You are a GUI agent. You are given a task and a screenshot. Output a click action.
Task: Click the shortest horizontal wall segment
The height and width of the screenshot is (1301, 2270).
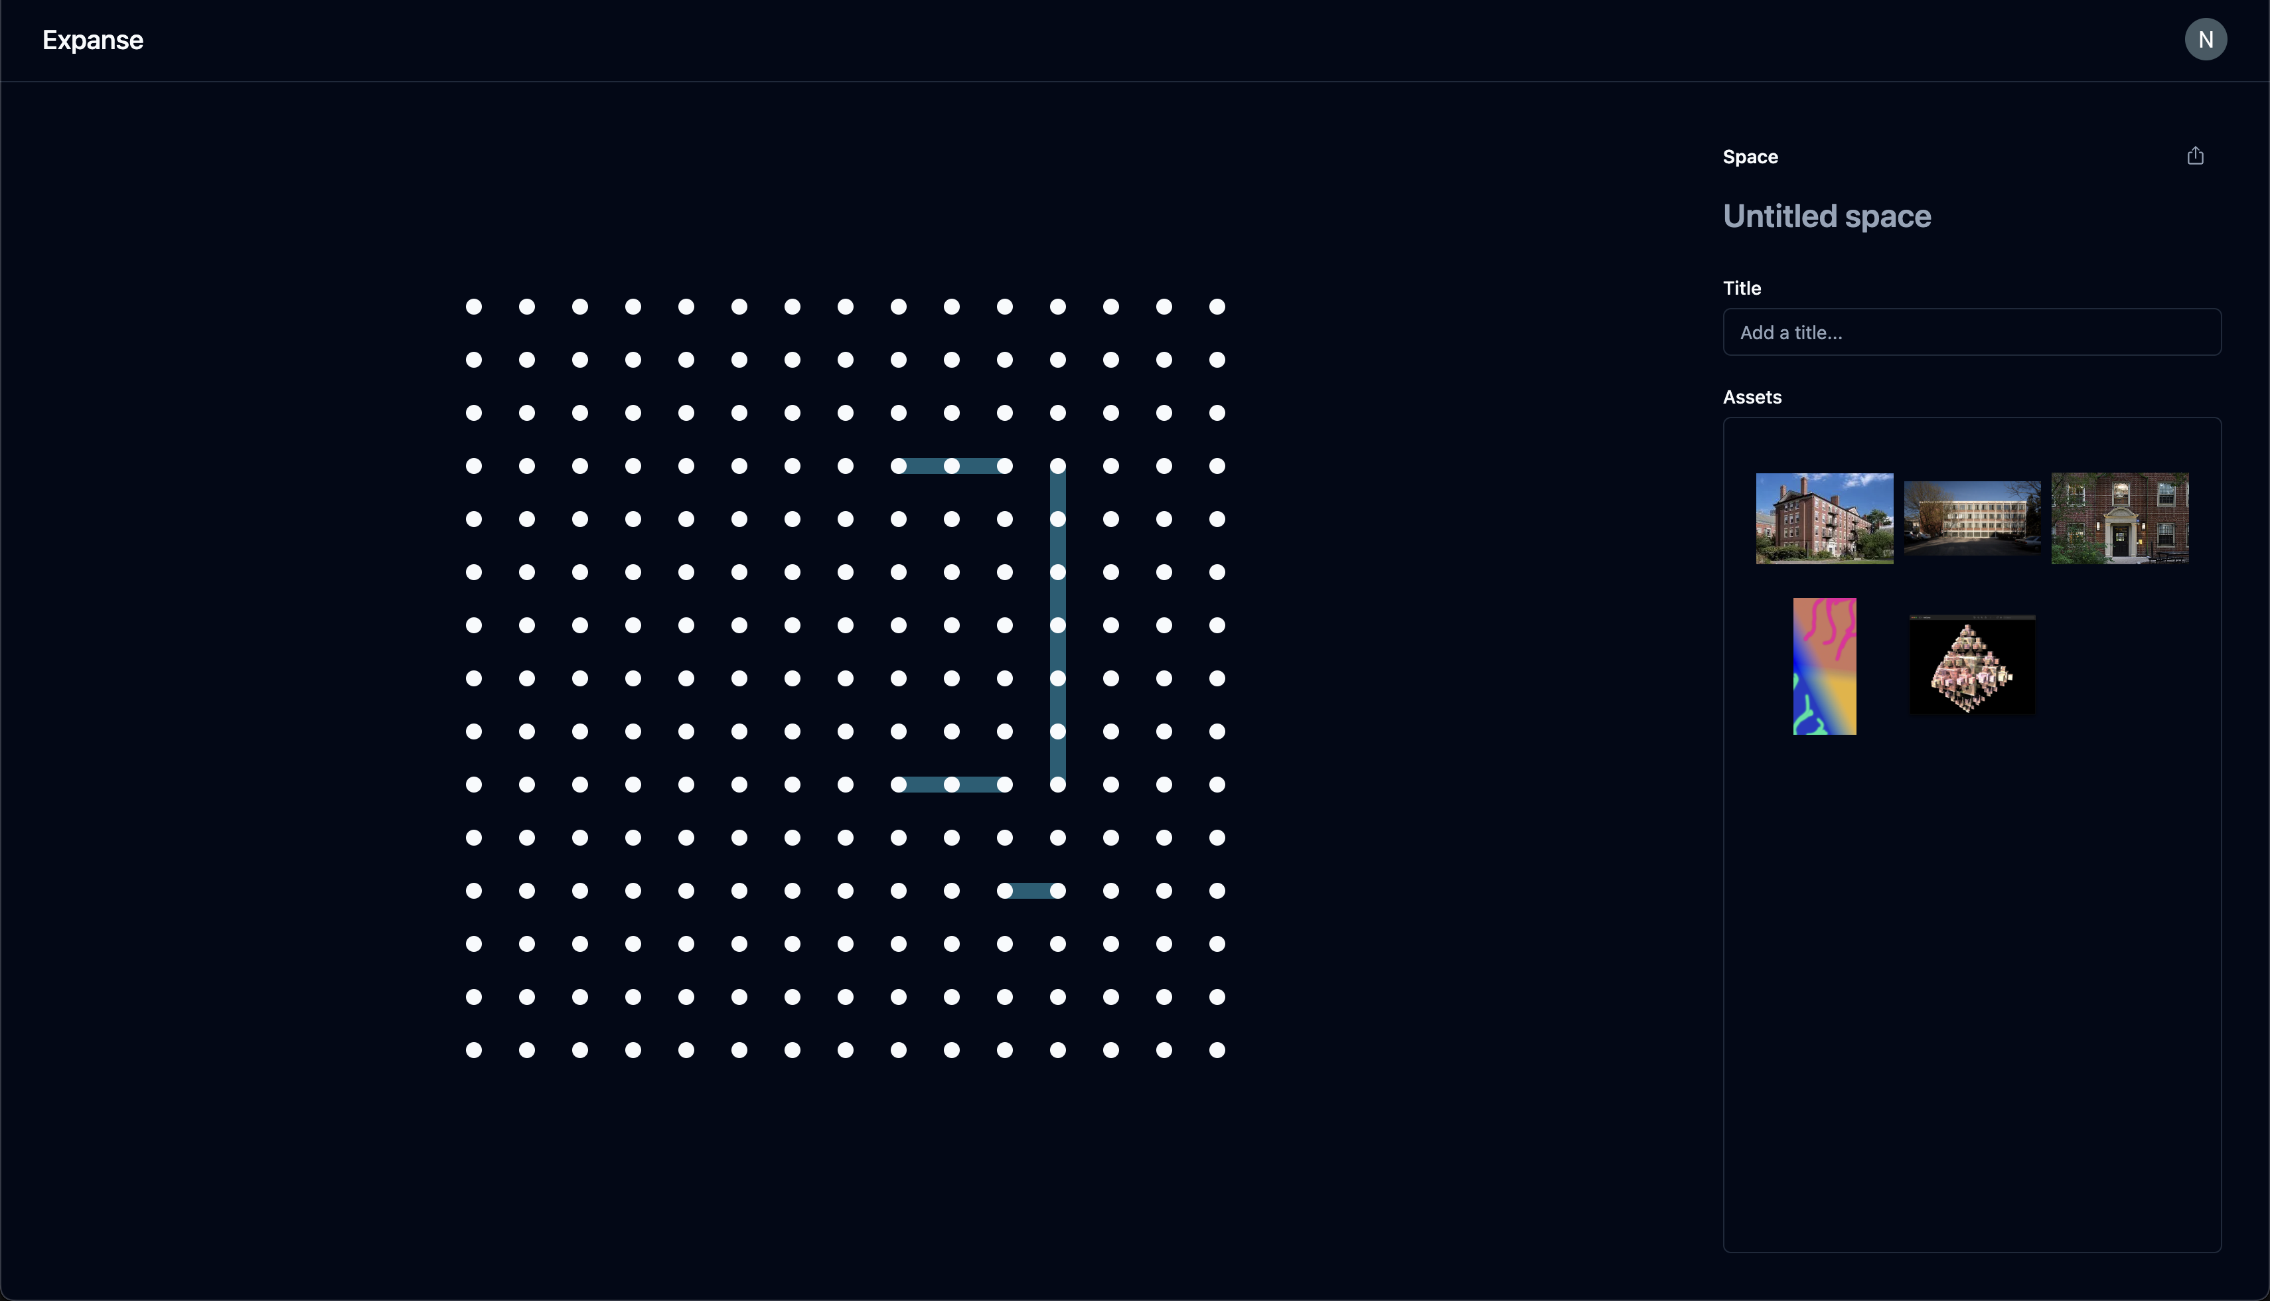pos(1031,891)
